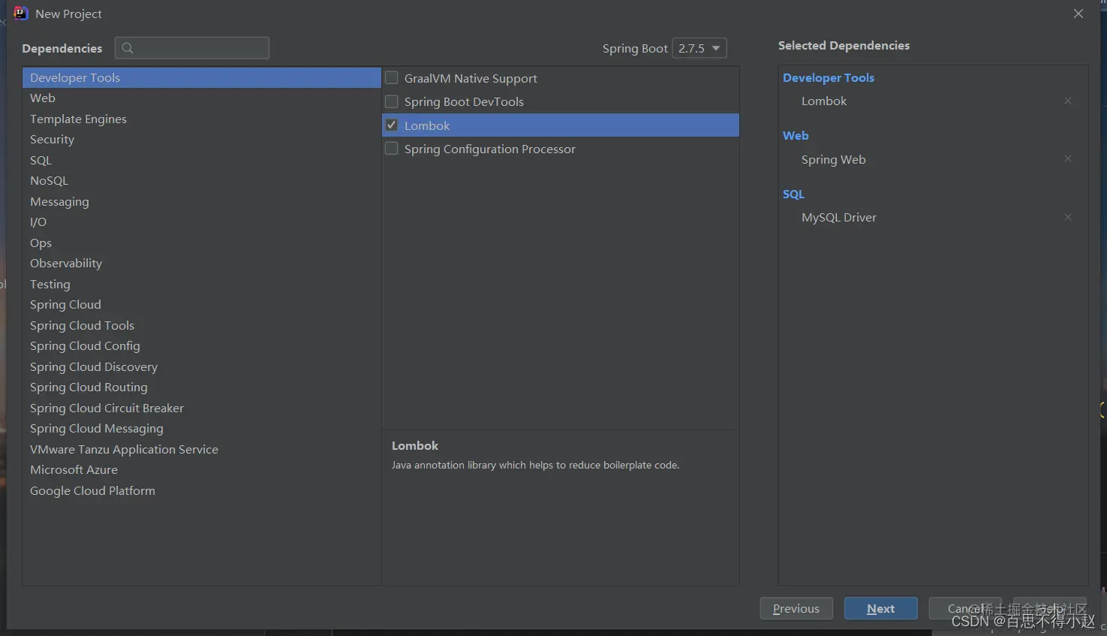1107x636 pixels.
Task: Click the Lombok description text
Action: tap(535, 465)
